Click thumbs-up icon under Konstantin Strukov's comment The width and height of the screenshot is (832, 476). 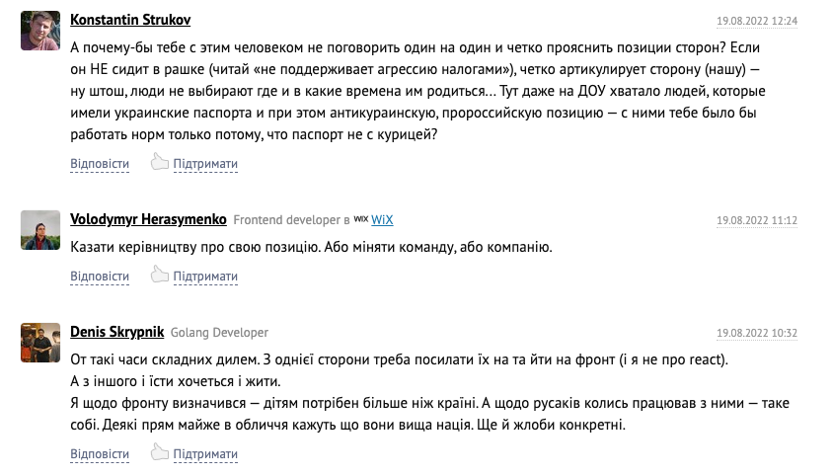159,161
